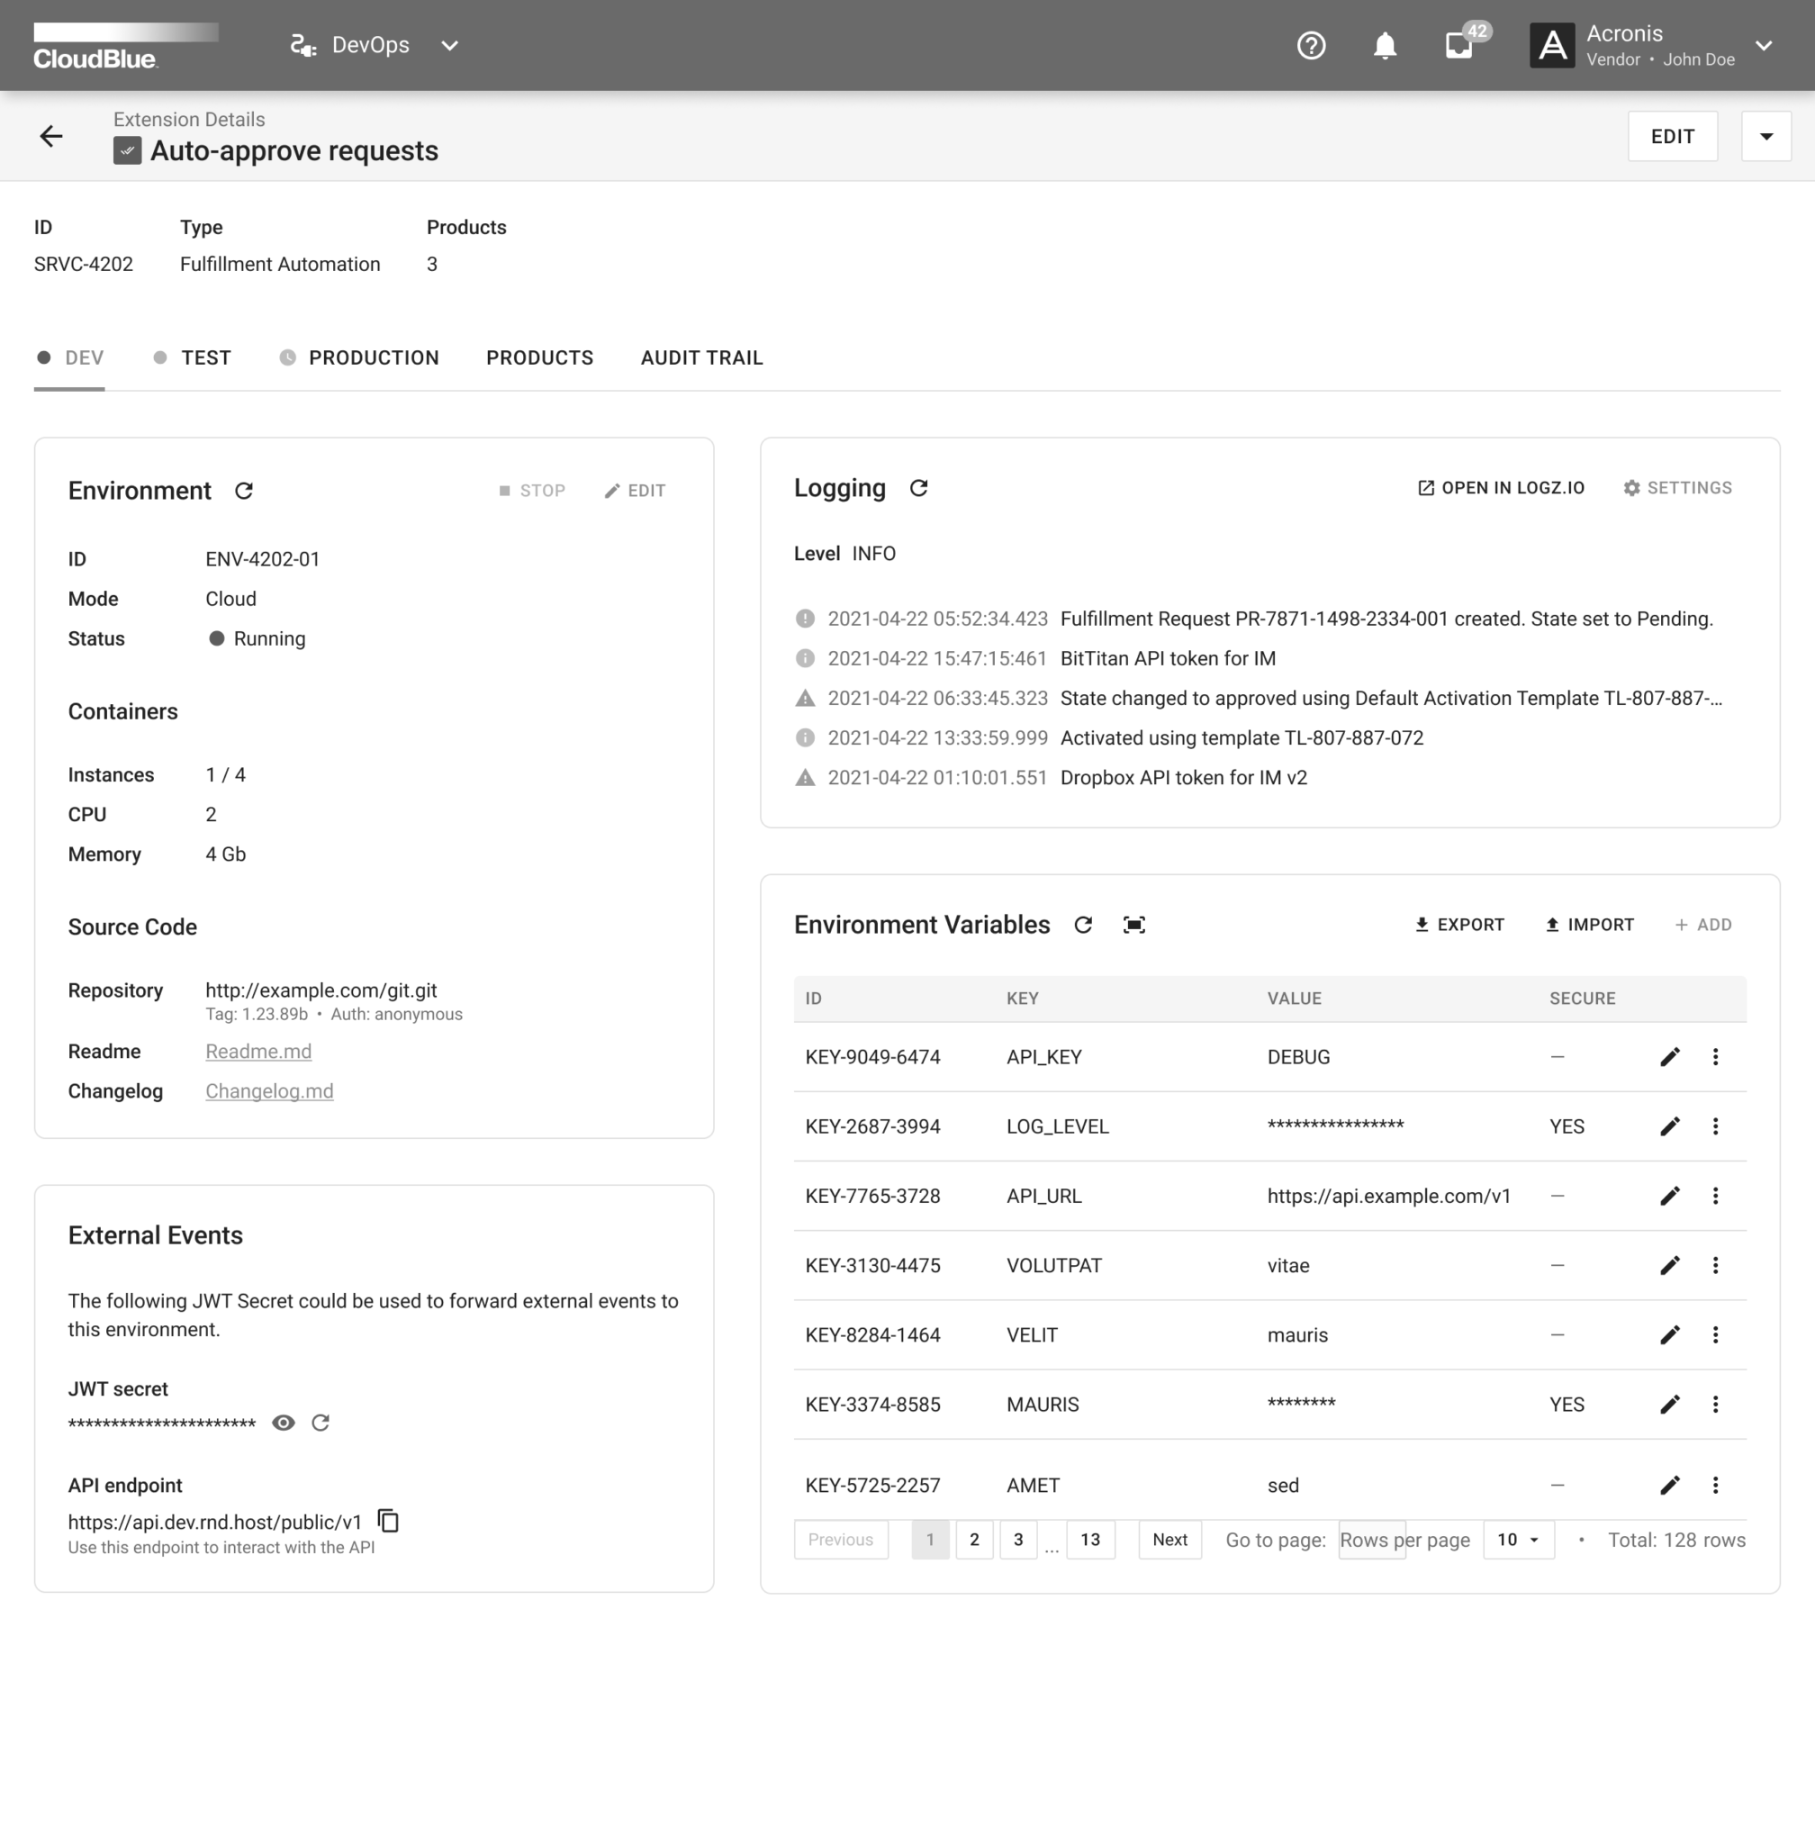1815x1844 pixels.
Task: Expand the DevOps module switcher
Action: pyautogui.click(x=449, y=45)
